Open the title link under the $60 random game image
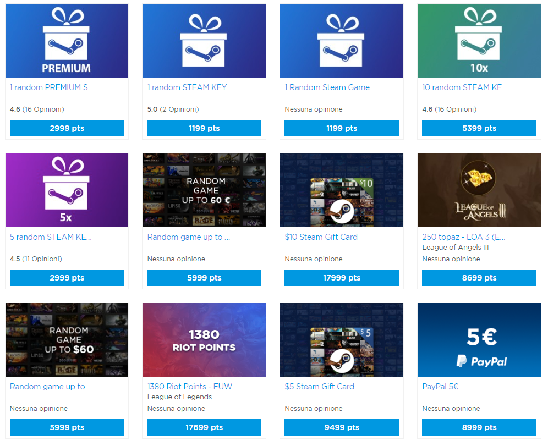Screen dimensions: 548x440 coord(51,387)
